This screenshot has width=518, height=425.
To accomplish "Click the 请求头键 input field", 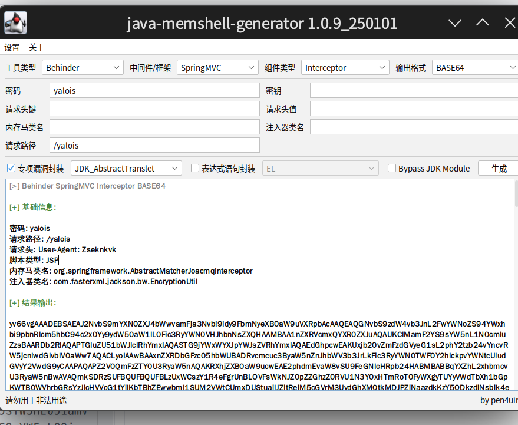I will point(154,108).
